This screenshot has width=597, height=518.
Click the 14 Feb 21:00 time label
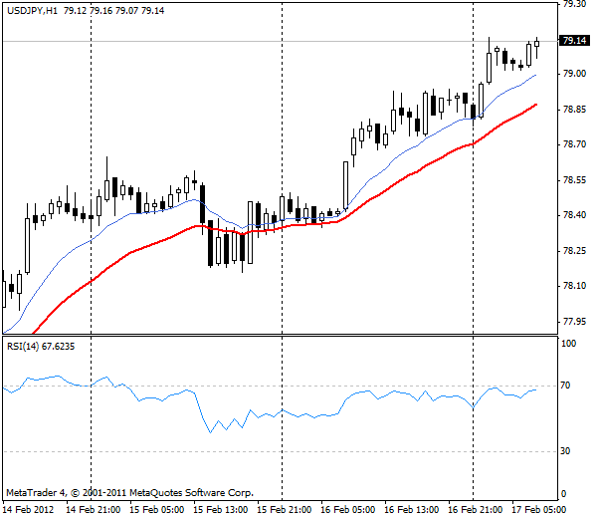[x=94, y=510]
